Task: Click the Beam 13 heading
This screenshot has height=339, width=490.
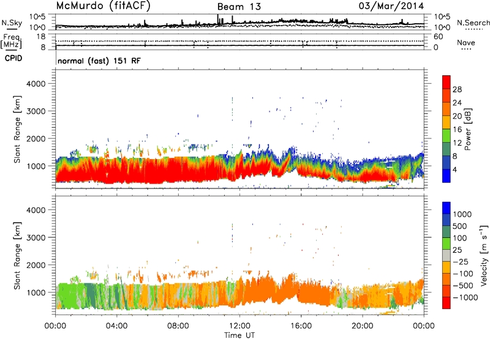Action: click(239, 7)
